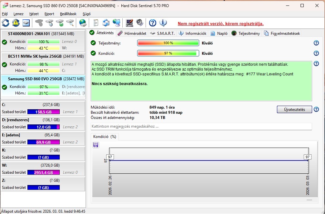325x214 pixels.
Task: Switch to the Teljesítmény tab
Action: tap(246, 33)
